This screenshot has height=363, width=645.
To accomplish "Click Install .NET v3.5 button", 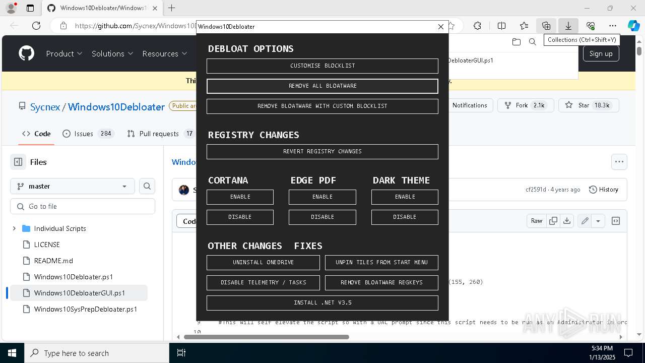I will (x=322, y=303).
